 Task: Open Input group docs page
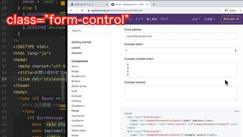pos(78,116)
